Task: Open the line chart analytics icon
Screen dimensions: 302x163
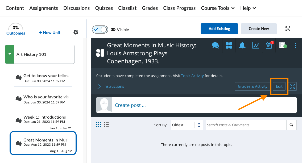Action: 255,45
